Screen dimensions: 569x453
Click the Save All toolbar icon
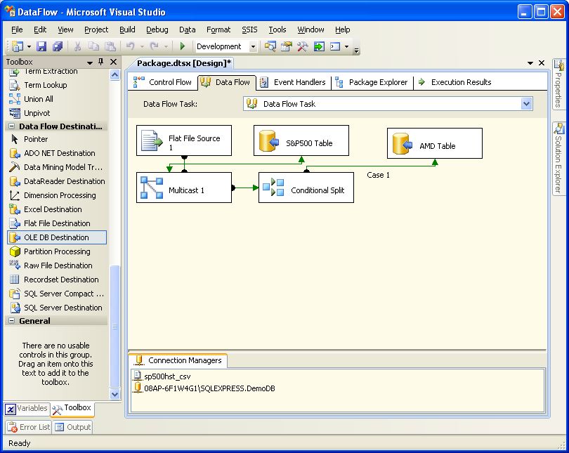57,46
